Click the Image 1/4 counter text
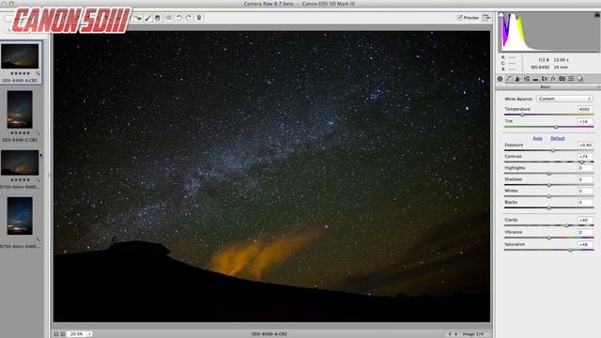601x338 pixels. pyautogui.click(x=472, y=334)
